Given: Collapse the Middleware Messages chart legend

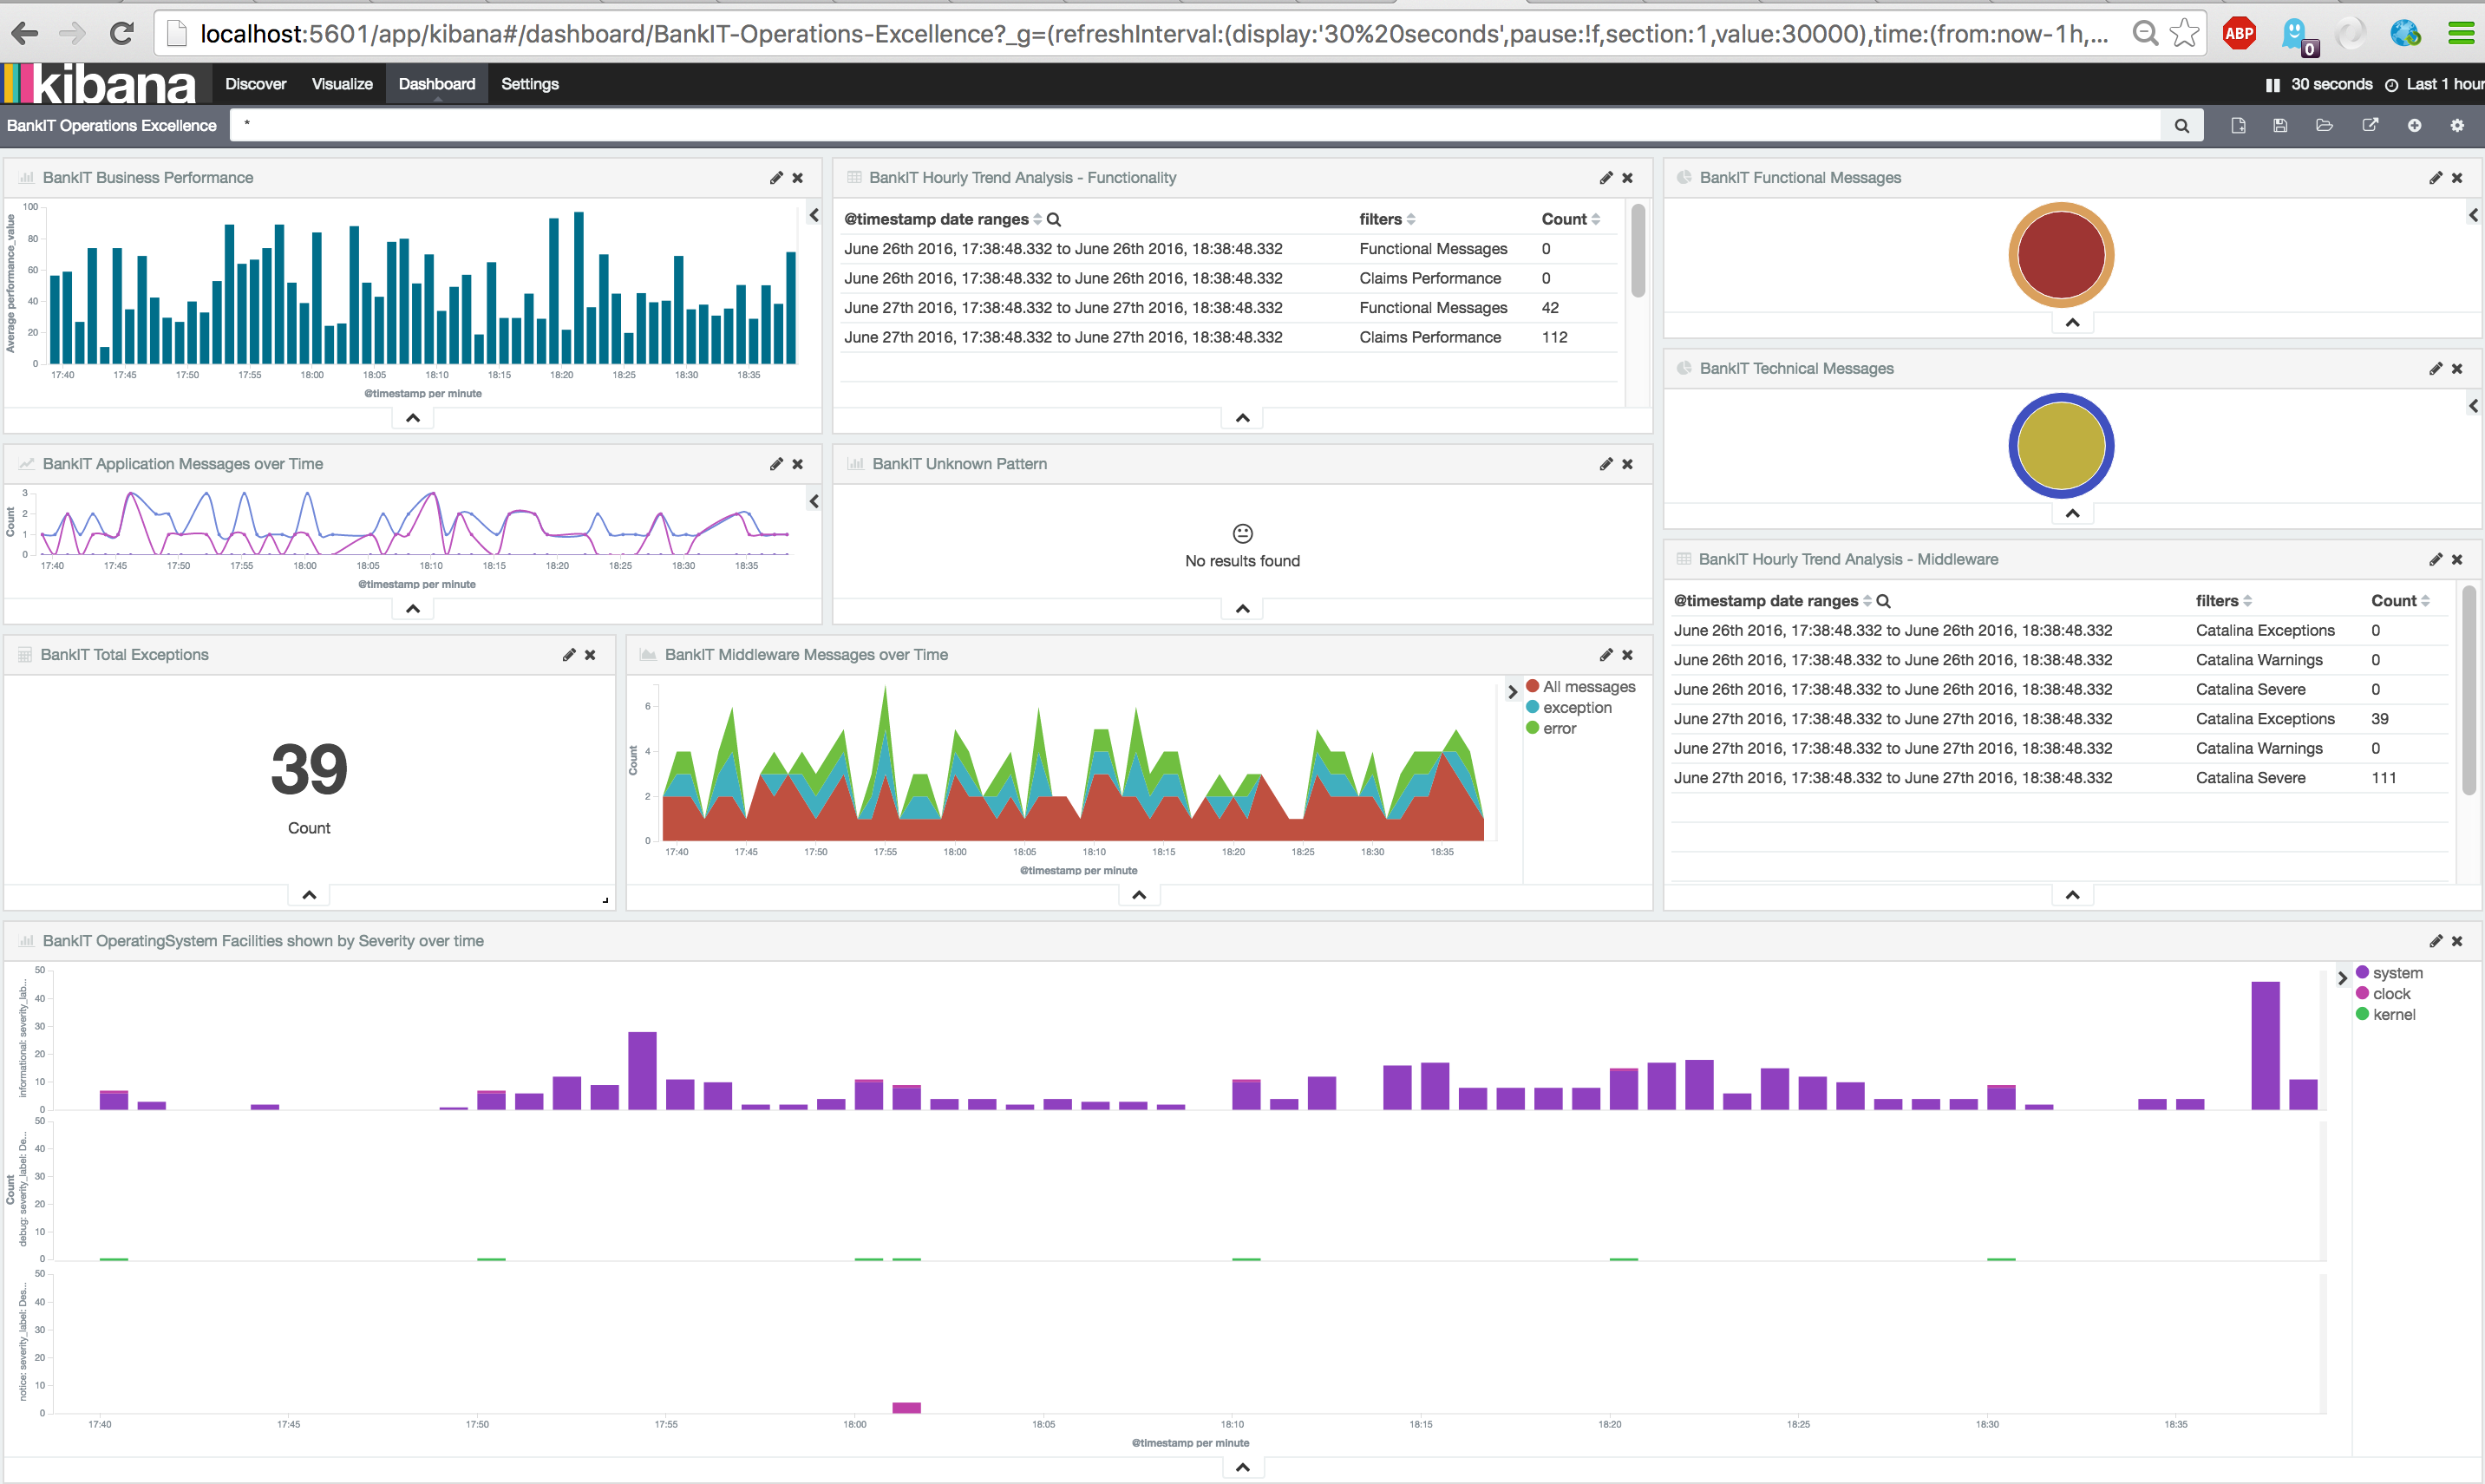Looking at the screenshot, I should pos(1513,691).
